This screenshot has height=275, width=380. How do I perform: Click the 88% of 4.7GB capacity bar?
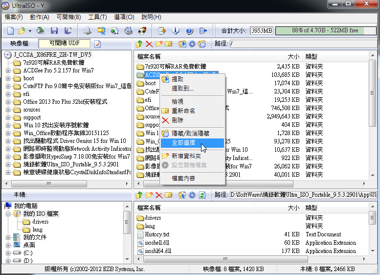point(326,30)
